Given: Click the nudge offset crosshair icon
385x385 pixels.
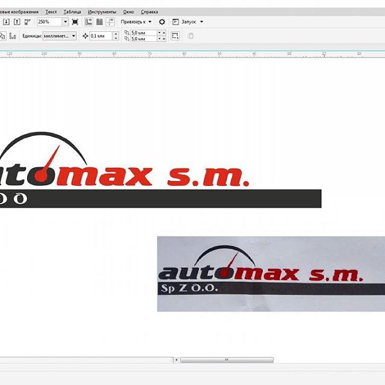Looking at the screenshot, I should [85, 36].
